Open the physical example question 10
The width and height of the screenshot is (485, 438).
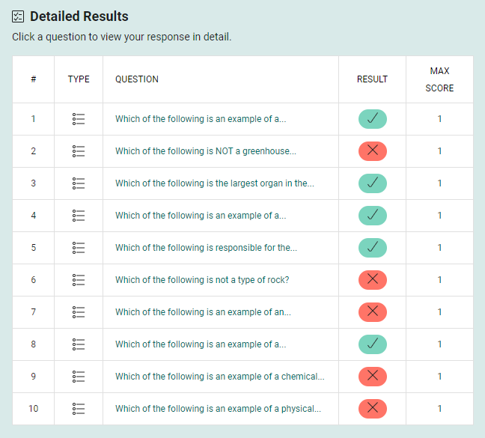point(218,409)
